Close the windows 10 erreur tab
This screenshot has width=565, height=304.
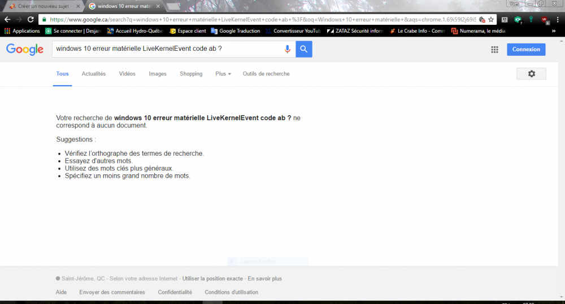pyautogui.click(x=158, y=6)
